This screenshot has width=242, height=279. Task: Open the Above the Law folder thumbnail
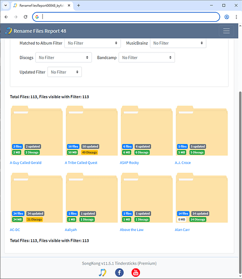[x=147, y=198]
